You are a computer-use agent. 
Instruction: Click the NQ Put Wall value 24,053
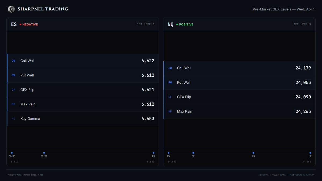[x=303, y=83]
